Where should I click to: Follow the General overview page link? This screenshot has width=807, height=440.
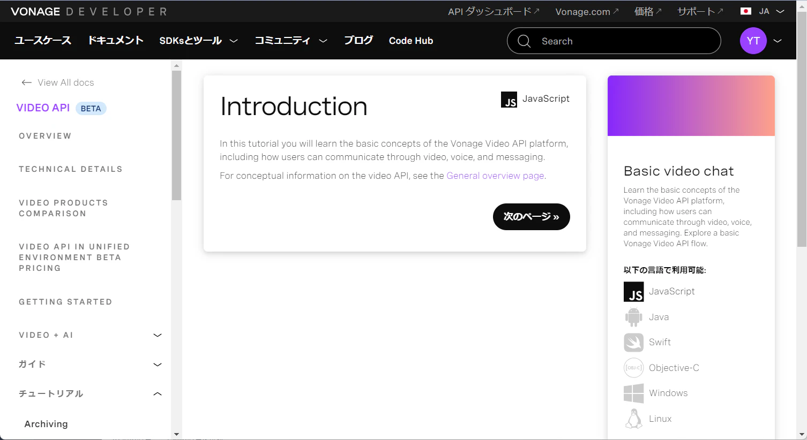[x=495, y=176]
